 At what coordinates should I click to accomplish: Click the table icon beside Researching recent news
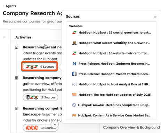coord(17,47)
